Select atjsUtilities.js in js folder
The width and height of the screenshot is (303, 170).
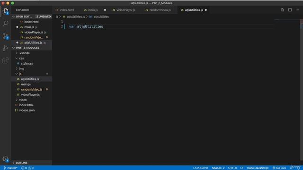30,79
